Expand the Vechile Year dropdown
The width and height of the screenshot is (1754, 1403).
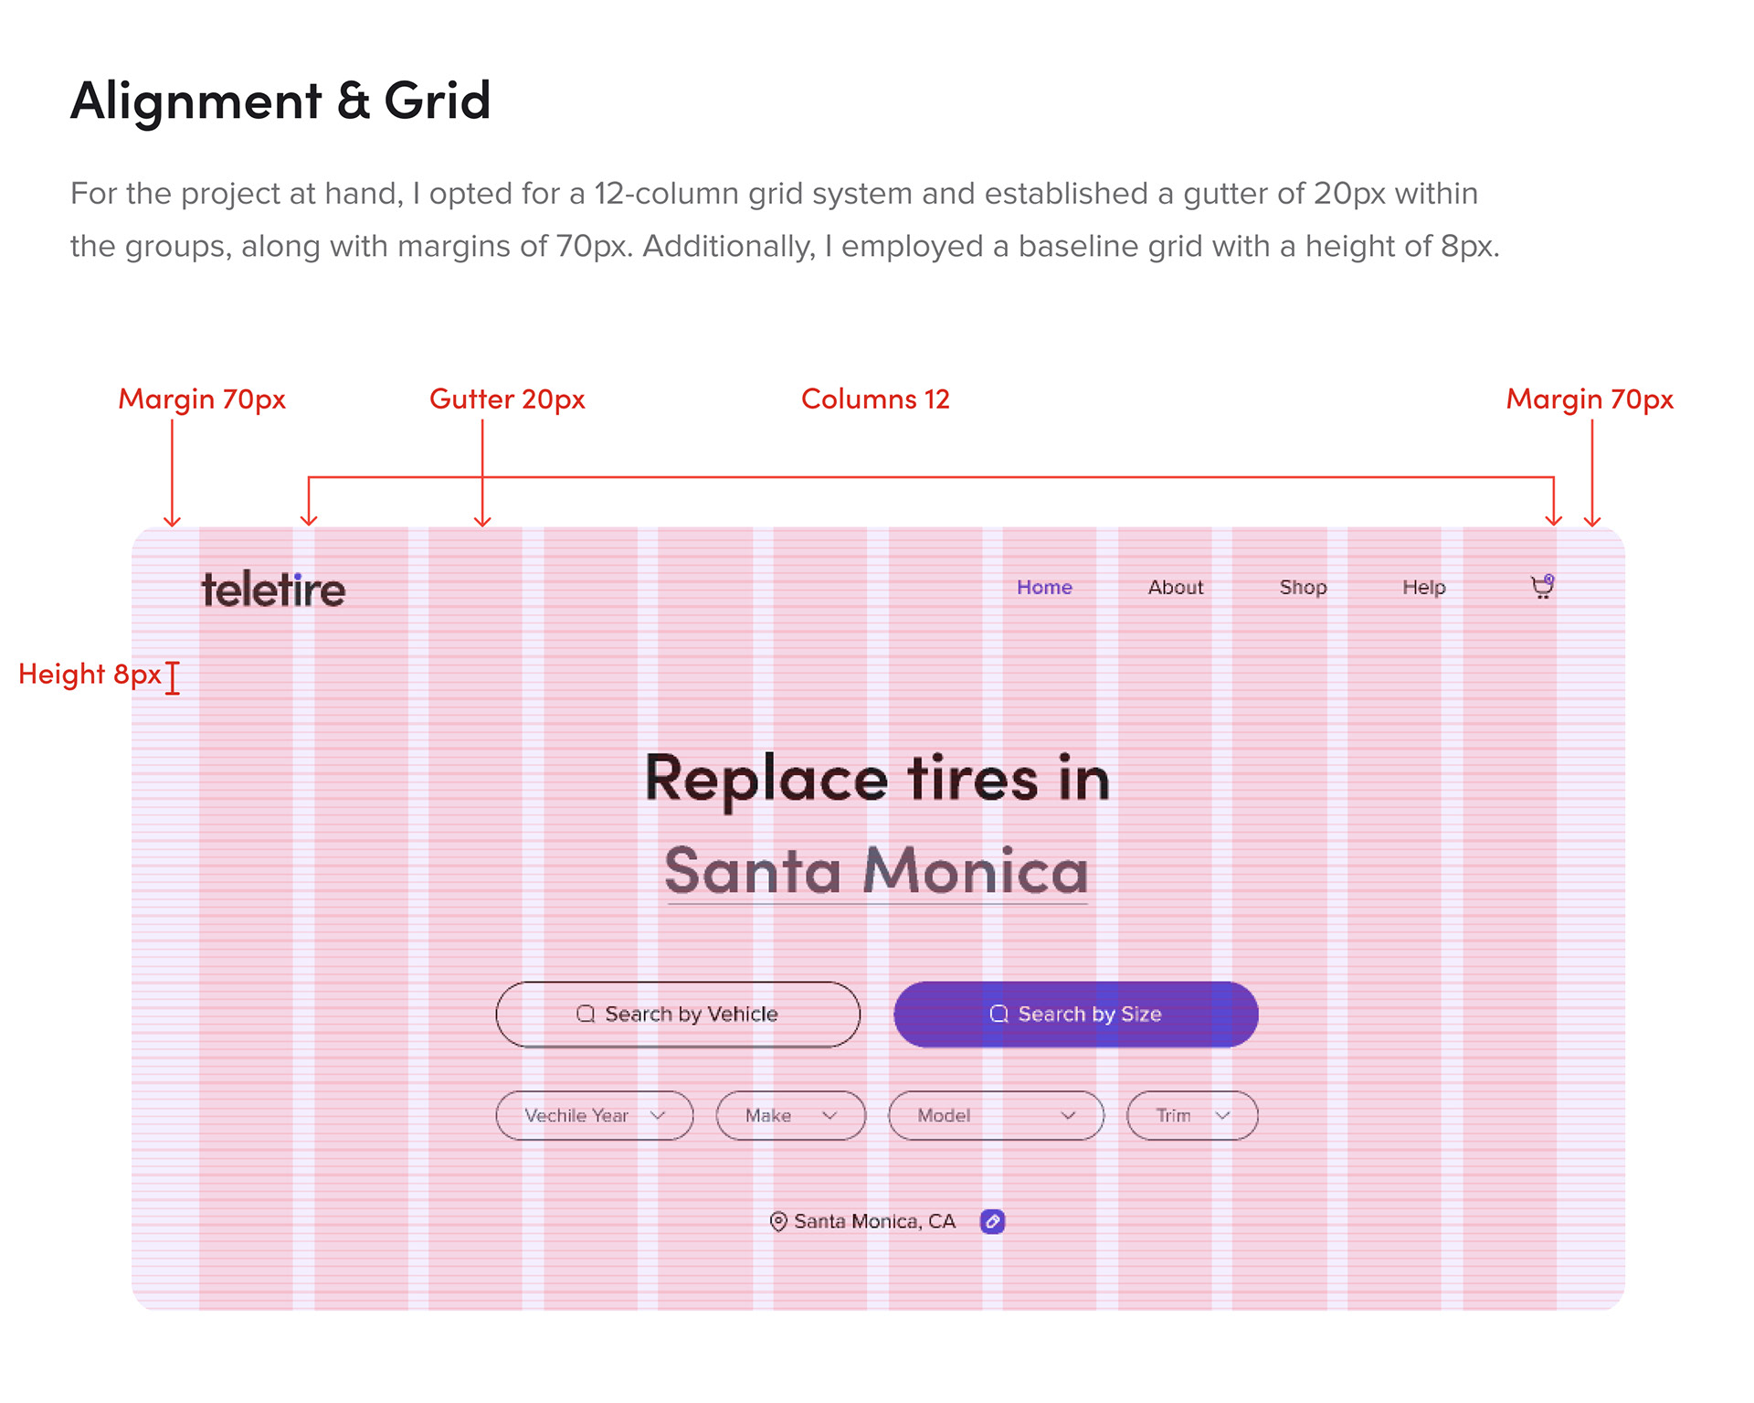coord(595,1115)
